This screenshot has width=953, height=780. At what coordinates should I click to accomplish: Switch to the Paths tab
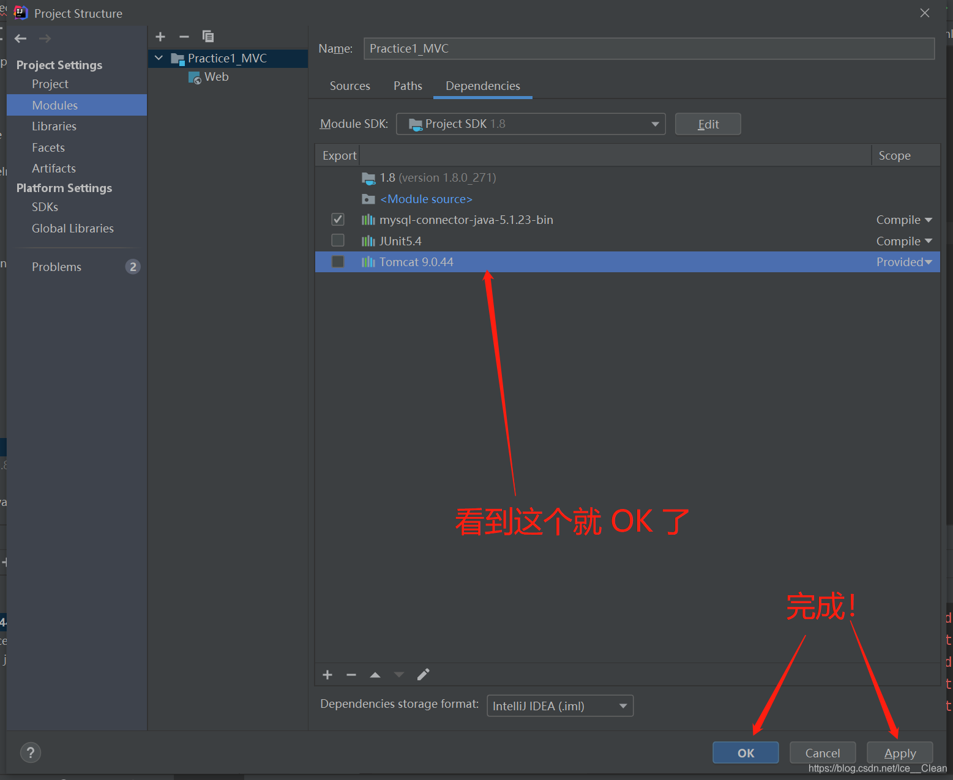[x=408, y=86]
